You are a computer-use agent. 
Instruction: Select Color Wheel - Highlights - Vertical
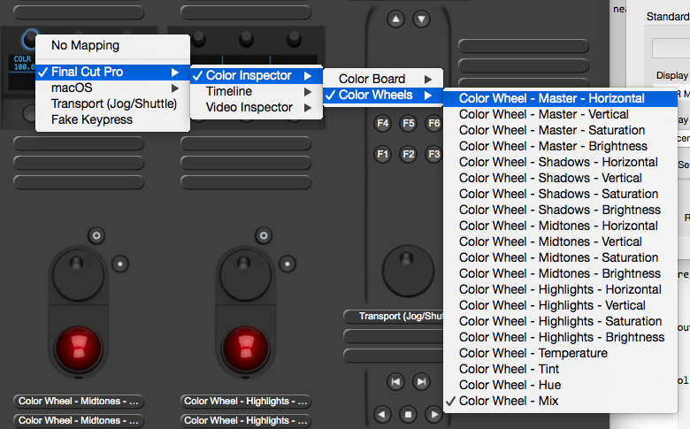point(560,305)
